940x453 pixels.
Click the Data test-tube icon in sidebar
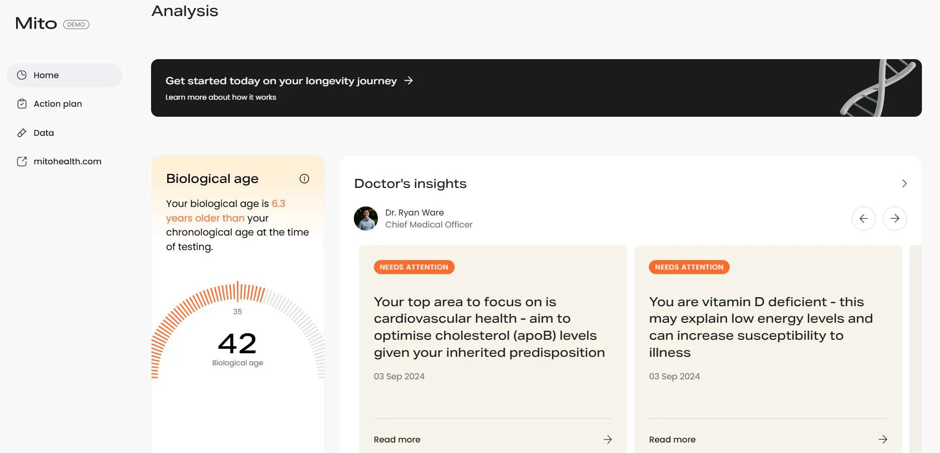tap(22, 132)
